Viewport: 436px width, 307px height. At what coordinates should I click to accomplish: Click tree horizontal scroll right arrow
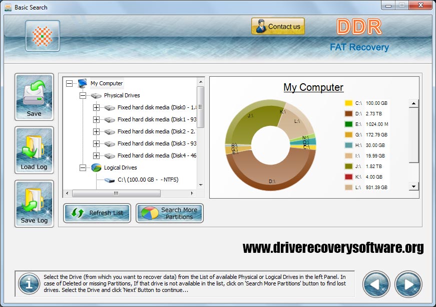[192, 193]
